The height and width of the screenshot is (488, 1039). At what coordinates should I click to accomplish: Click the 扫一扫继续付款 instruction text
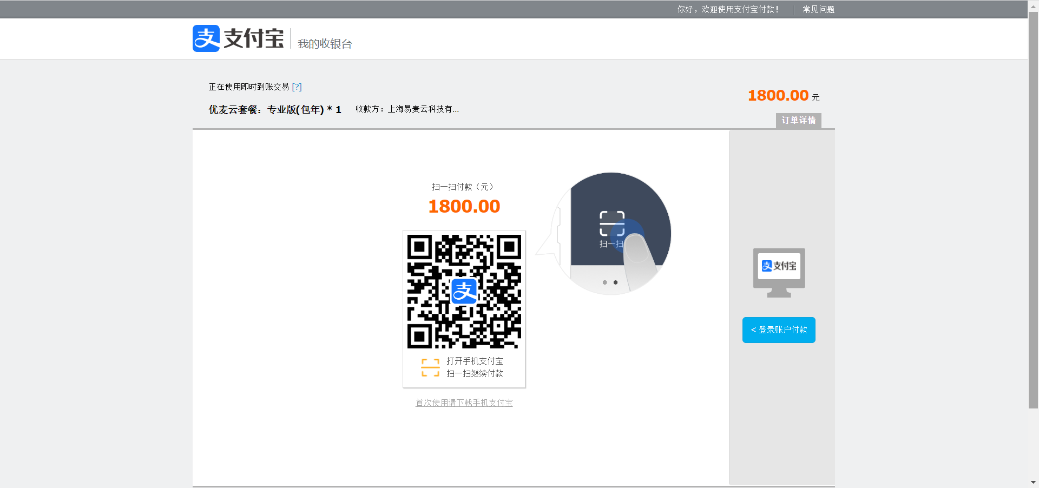click(475, 373)
